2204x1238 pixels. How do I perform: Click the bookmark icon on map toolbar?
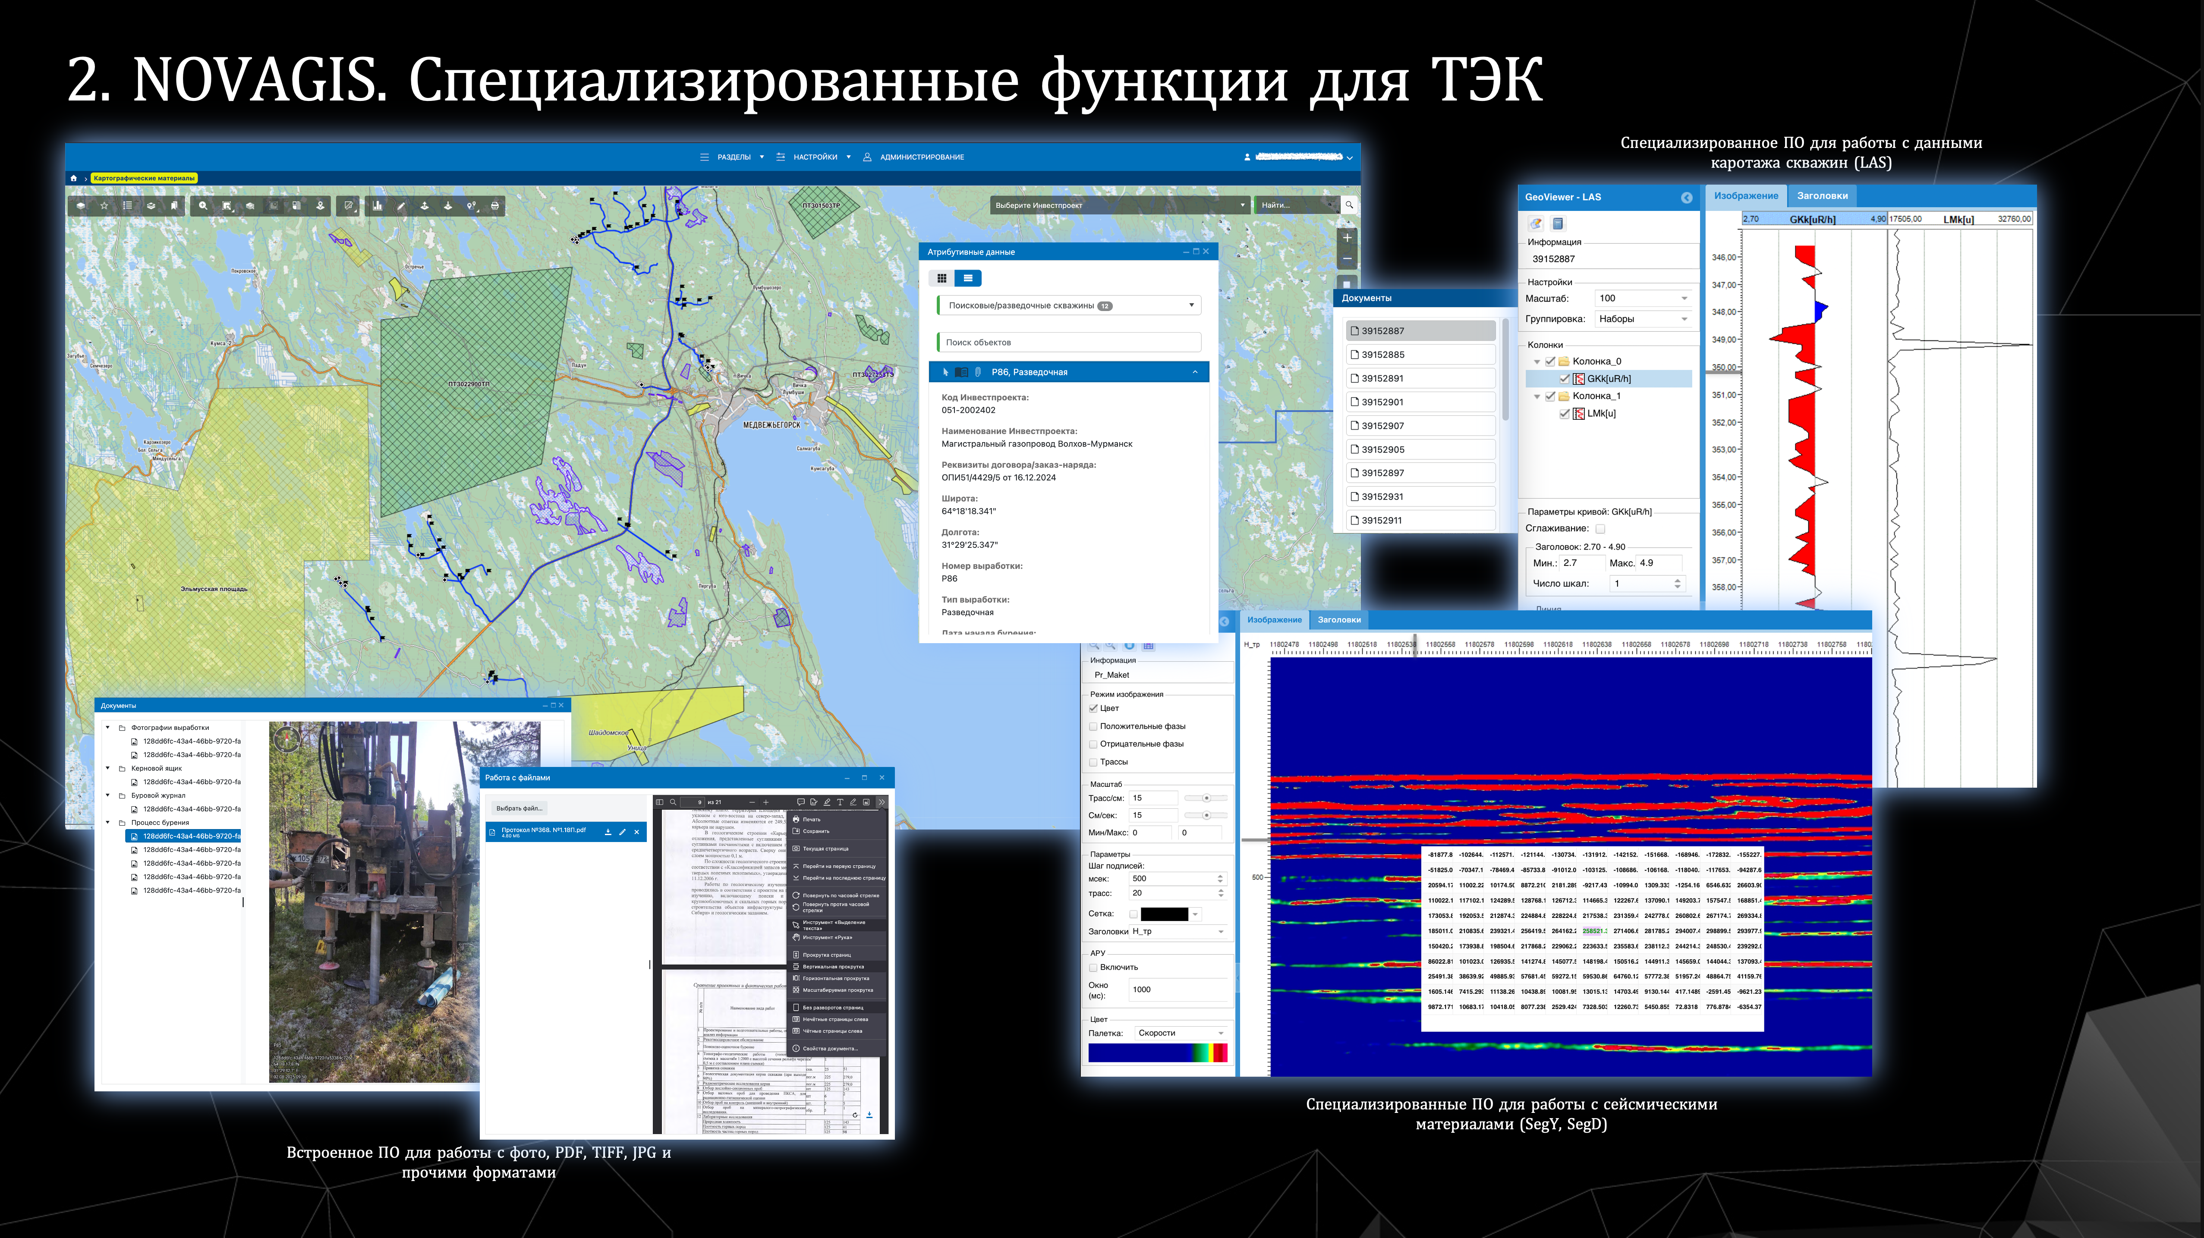[x=175, y=205]
